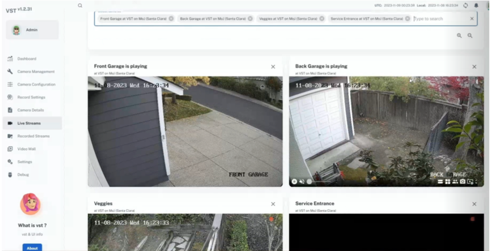Viewport: 490px width, 251px height.
Task: Click video record settings icon on Back Garage
Action: click(x=470, y=182)
